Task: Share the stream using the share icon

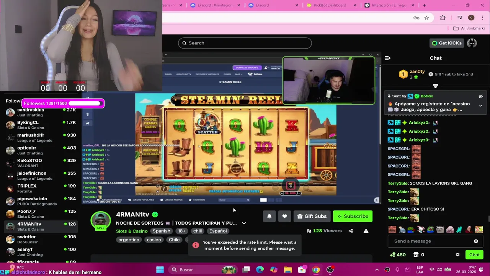Action: coord(351,231)
